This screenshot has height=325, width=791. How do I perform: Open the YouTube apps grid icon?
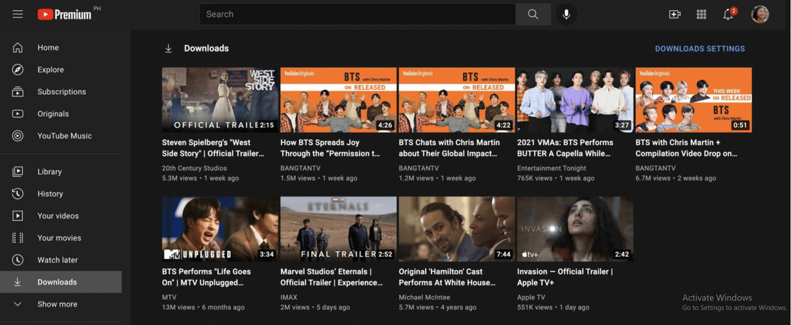click(701, 14)
